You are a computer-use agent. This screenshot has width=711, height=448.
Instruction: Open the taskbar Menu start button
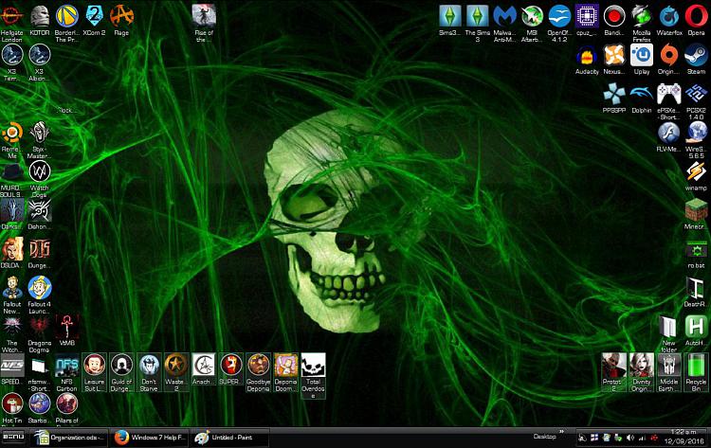click(13, 438)
